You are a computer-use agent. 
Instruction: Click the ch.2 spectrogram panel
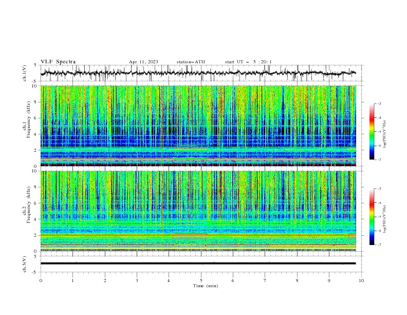[x=198, y=211]
